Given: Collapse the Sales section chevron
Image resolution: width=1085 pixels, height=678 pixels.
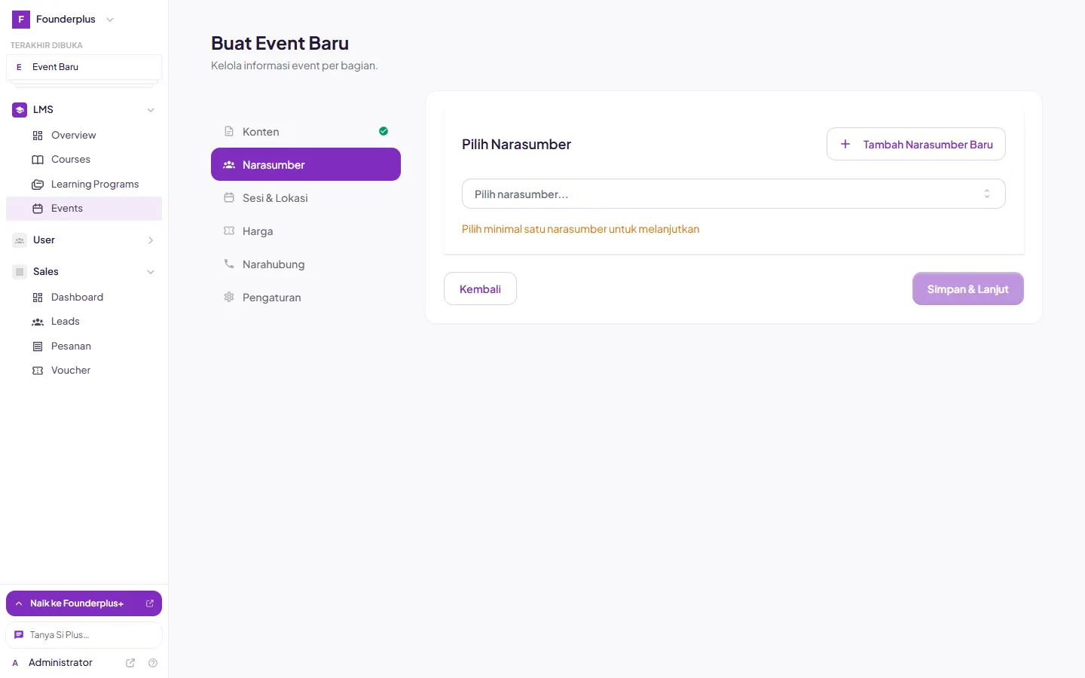Looking at the screenshot, I should pos(151,272).
